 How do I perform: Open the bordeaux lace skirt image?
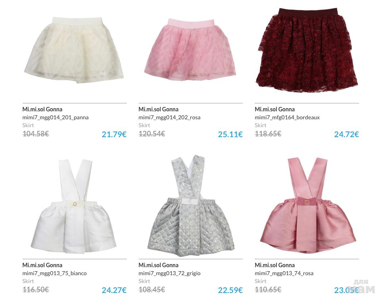[307, 50]
